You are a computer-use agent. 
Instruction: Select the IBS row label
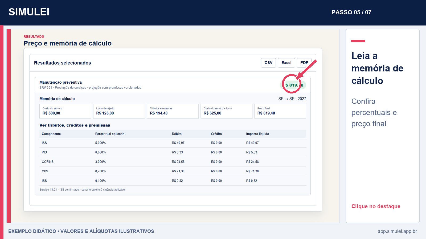coord(44,181)
